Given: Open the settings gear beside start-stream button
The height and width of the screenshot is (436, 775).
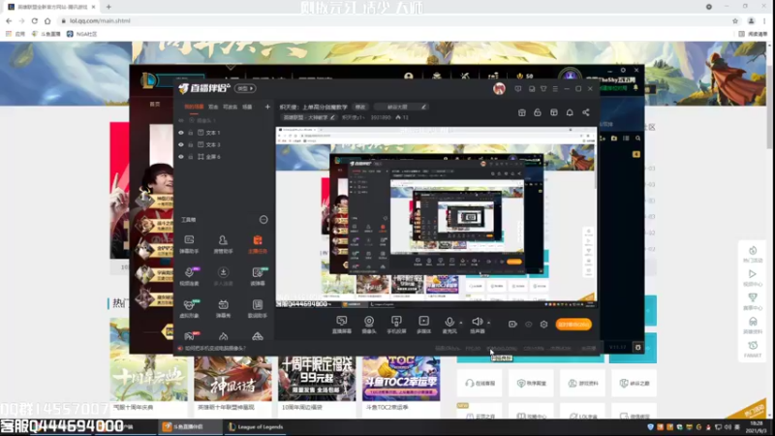Looking at the screenshot, I should click(543, 325).
